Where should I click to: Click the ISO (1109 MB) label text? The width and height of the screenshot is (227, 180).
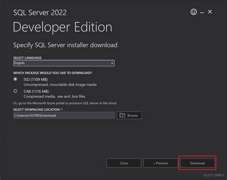[35, 79]
